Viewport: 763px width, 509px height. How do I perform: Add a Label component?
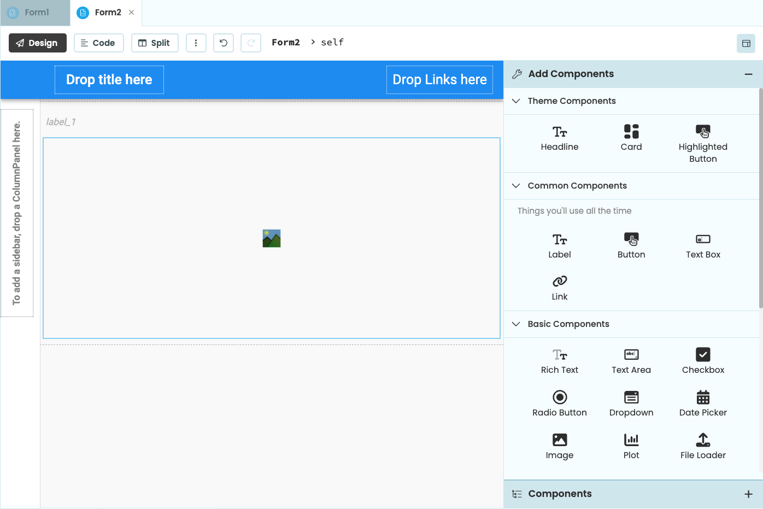pos(559,246)
